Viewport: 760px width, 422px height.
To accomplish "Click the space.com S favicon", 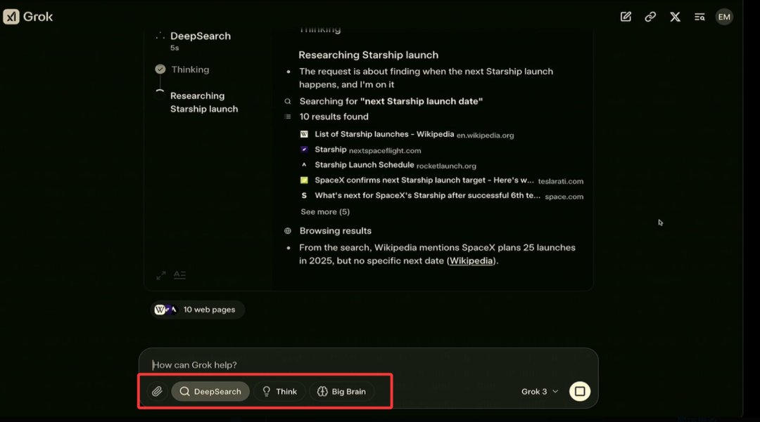I will point(304,196).
